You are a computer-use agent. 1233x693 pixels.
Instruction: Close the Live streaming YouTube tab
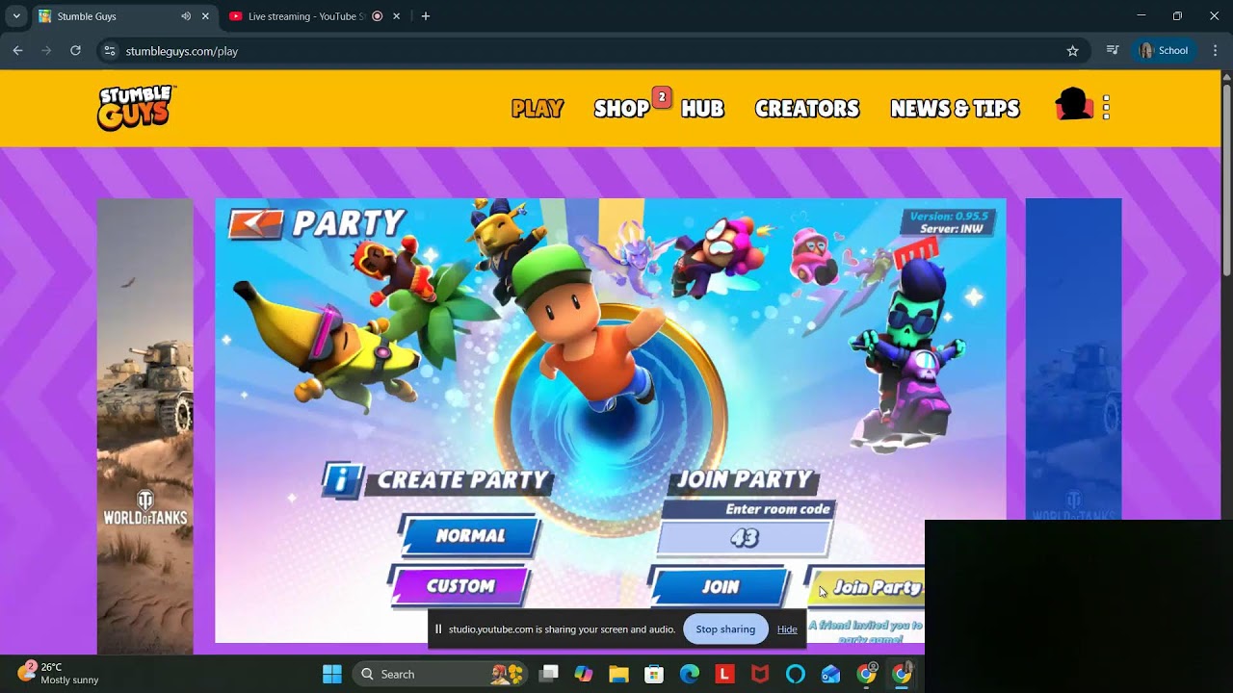(396, 16)
